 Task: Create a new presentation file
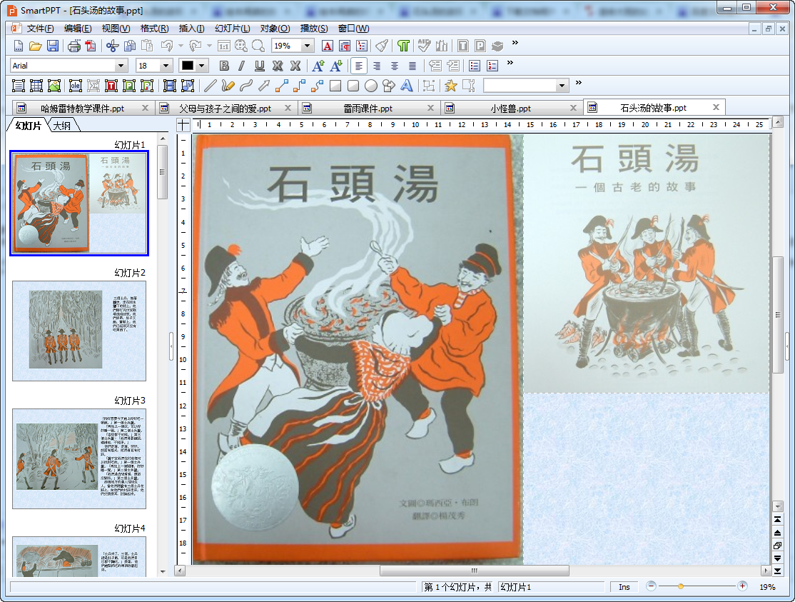tap(19, 46)
